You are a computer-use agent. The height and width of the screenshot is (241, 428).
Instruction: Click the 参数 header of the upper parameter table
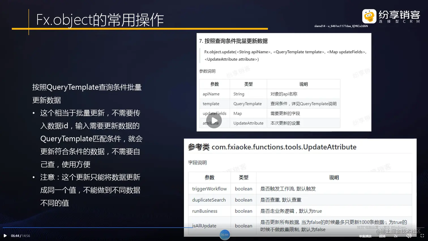tap(215, 84)
